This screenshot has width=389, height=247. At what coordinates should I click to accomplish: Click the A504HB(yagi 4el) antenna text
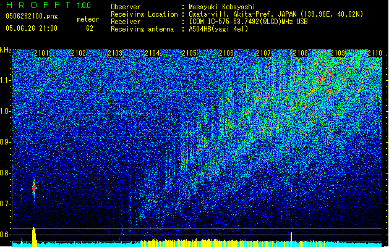(218, 29)
